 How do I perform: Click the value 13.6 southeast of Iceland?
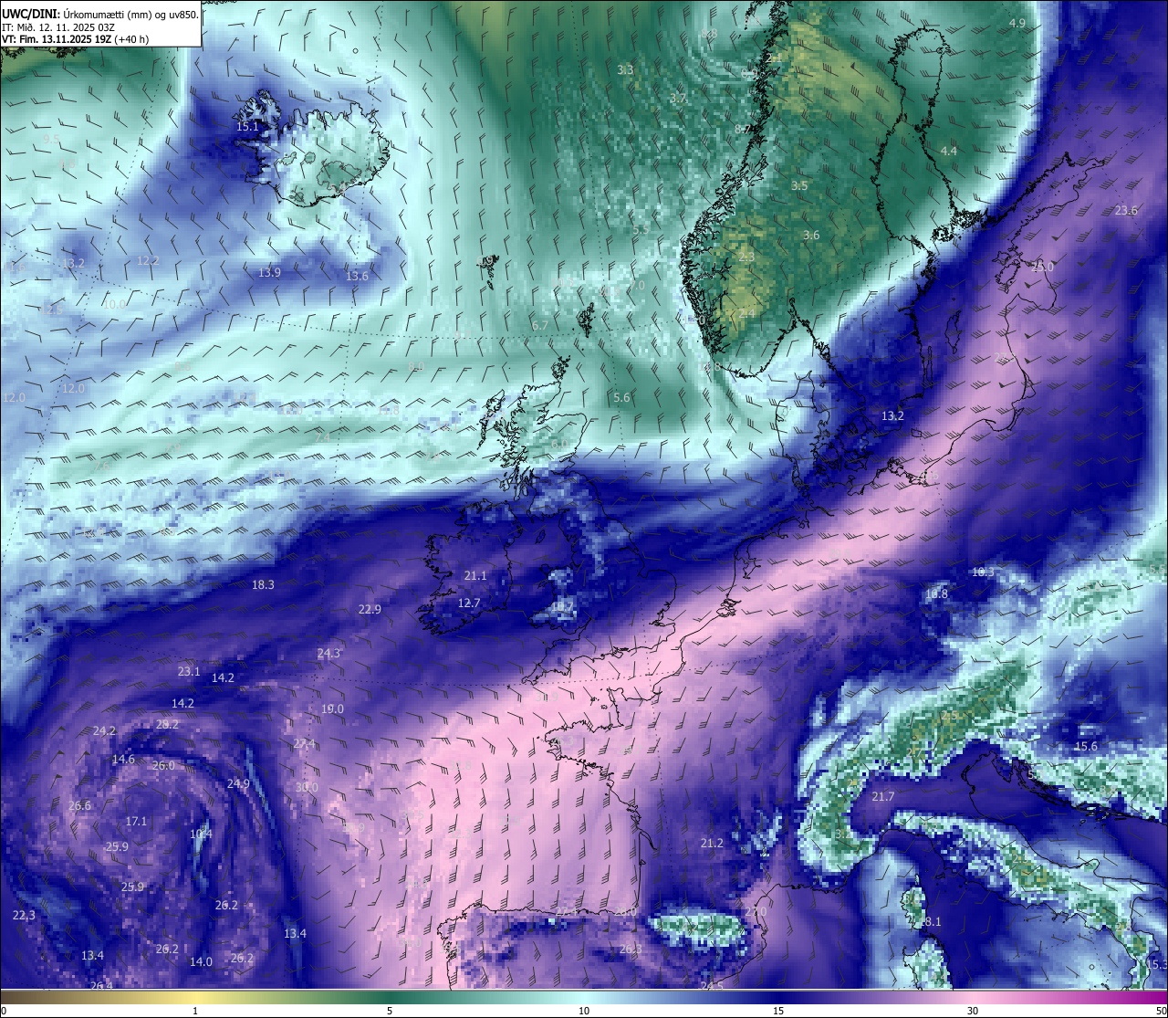tap(357, 276)
